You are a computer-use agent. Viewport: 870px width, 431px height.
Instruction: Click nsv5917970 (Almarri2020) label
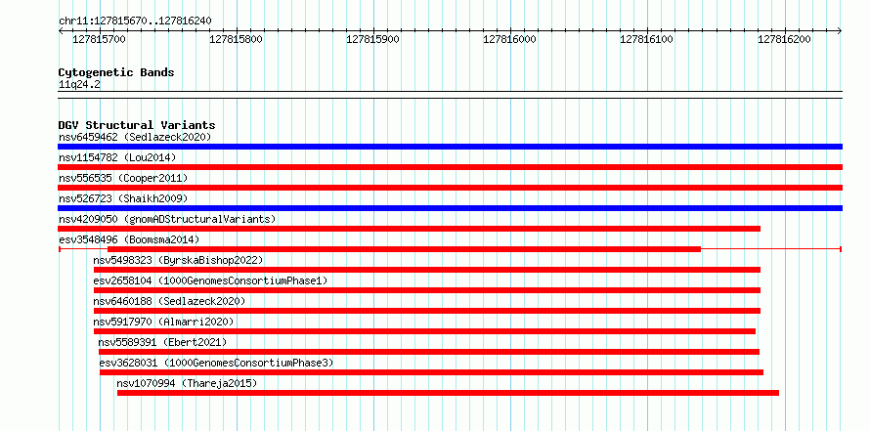163,322
